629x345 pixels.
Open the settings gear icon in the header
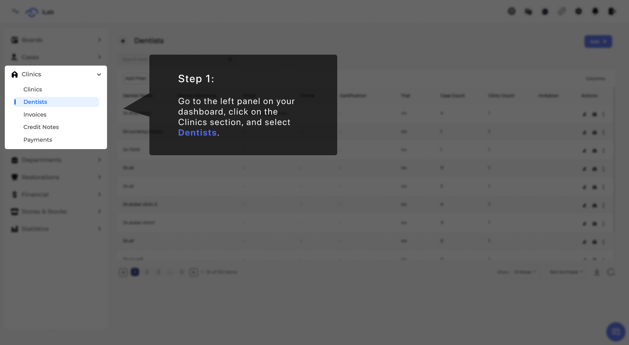579,11
